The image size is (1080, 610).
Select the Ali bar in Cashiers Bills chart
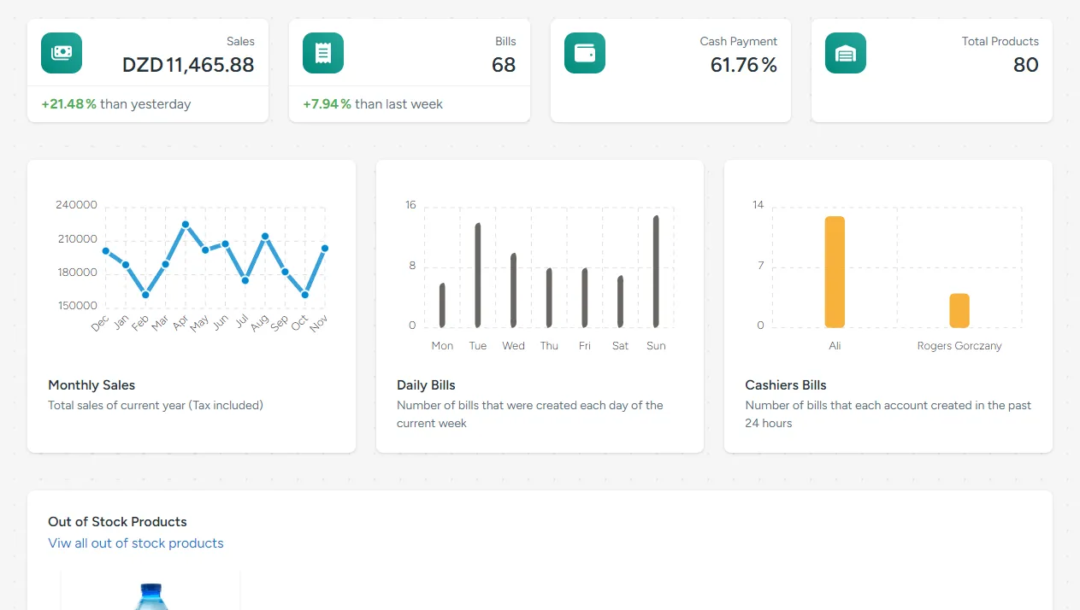[835, 272]
